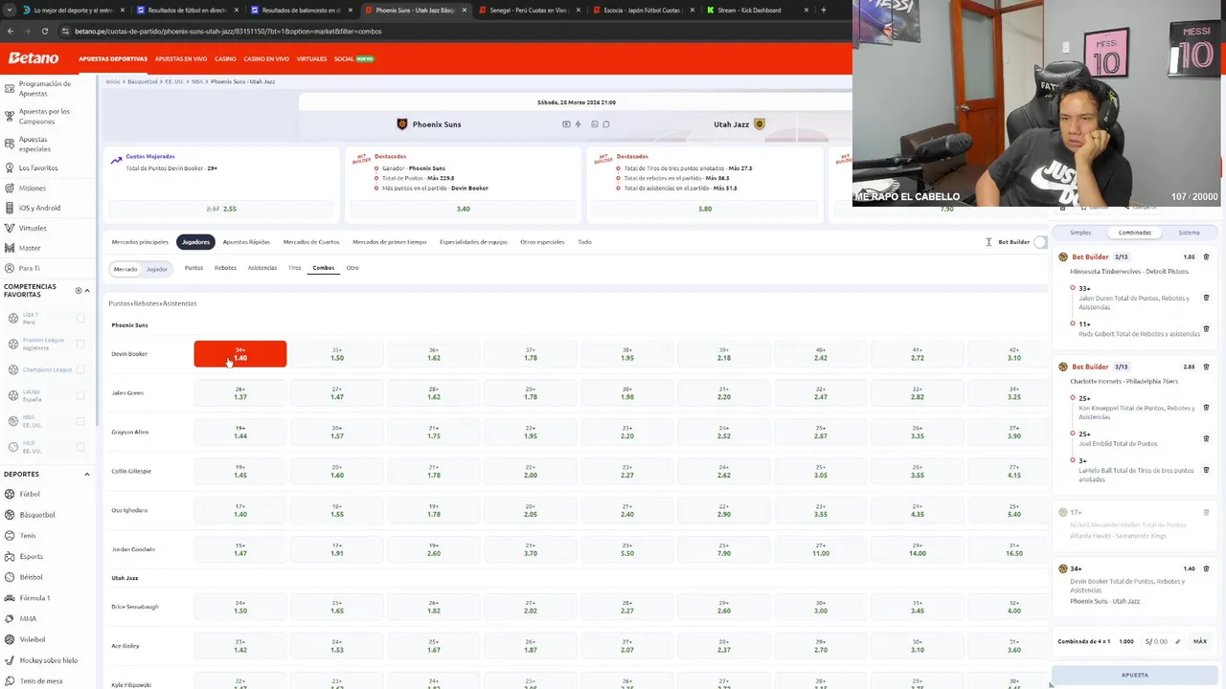Select Combos filter tab
Screen dimensions: 1226x689
pyautogui.click(x=324, y=268)
